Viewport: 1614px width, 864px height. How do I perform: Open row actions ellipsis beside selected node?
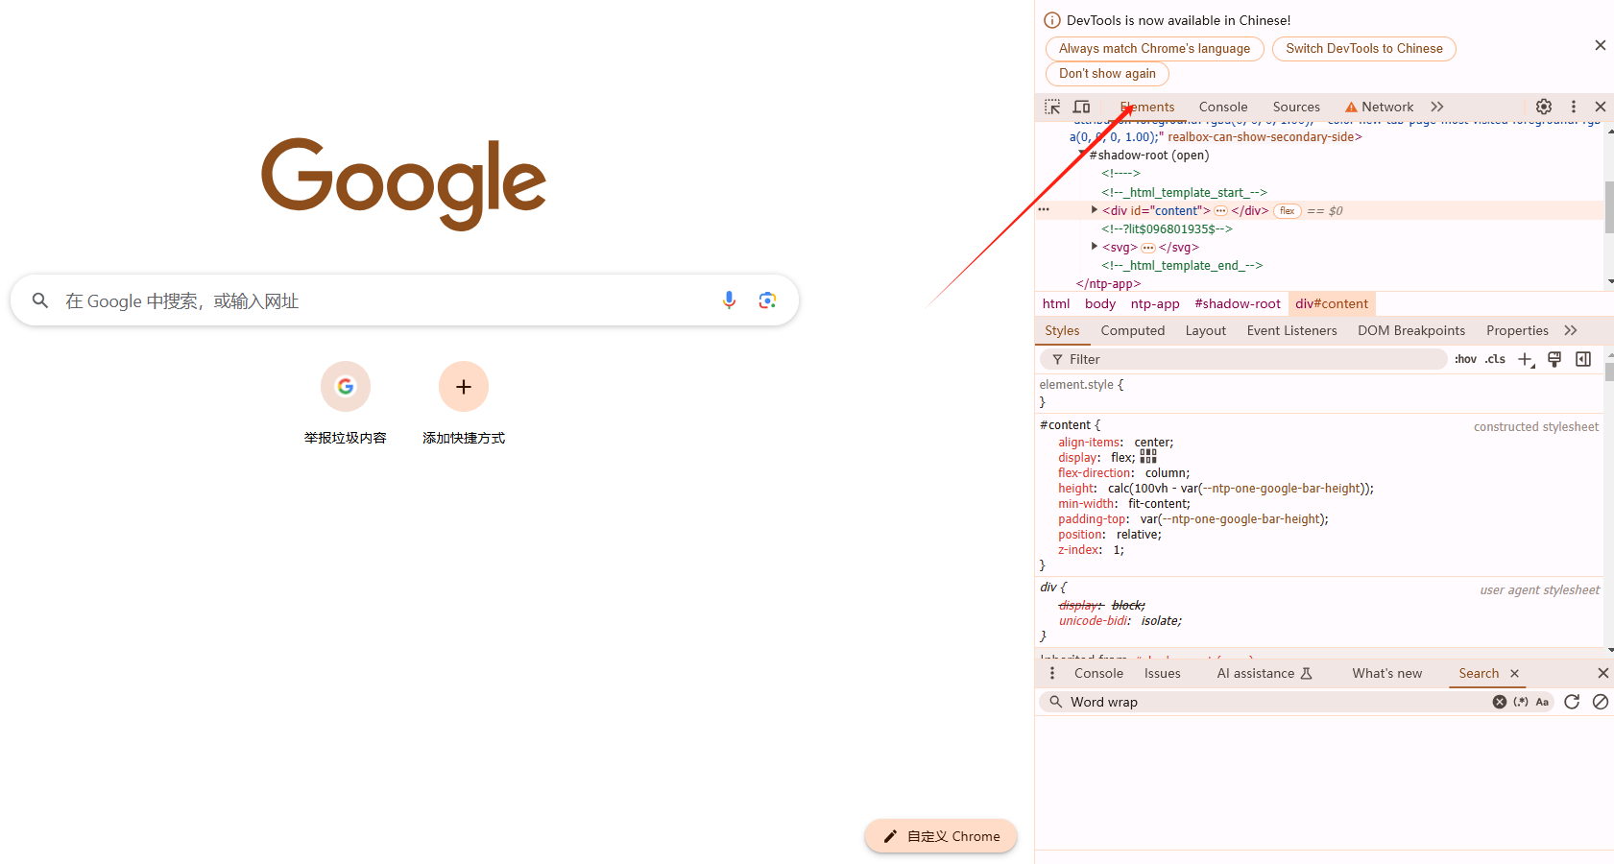point(1044,209)
